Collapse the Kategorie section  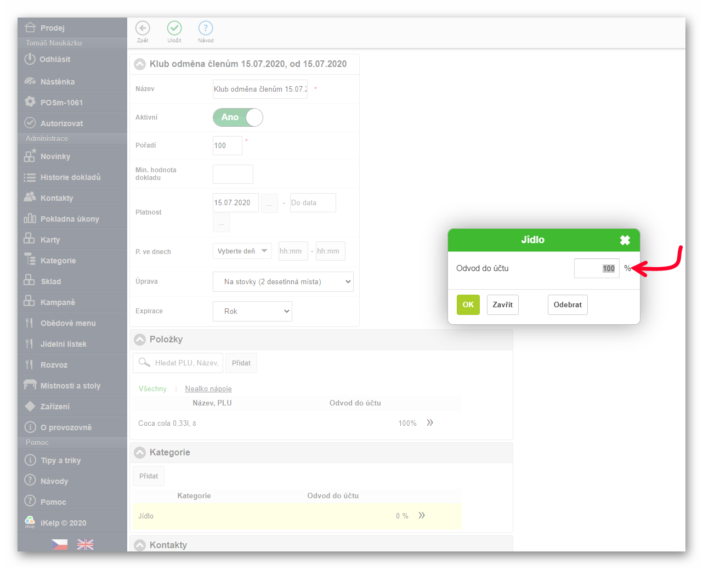tap(140, 453)
